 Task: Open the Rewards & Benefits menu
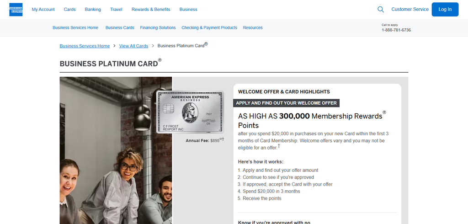coord(151,10)
